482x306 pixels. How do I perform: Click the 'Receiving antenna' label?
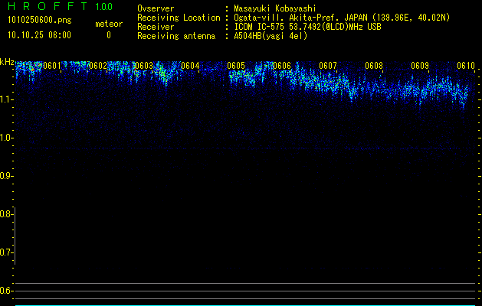point(176,36)
